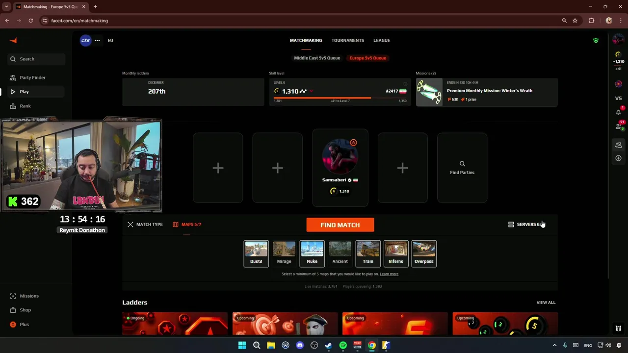Click the empty slot right of Samsaberi

pyautogui.click(x=402, y=168)
